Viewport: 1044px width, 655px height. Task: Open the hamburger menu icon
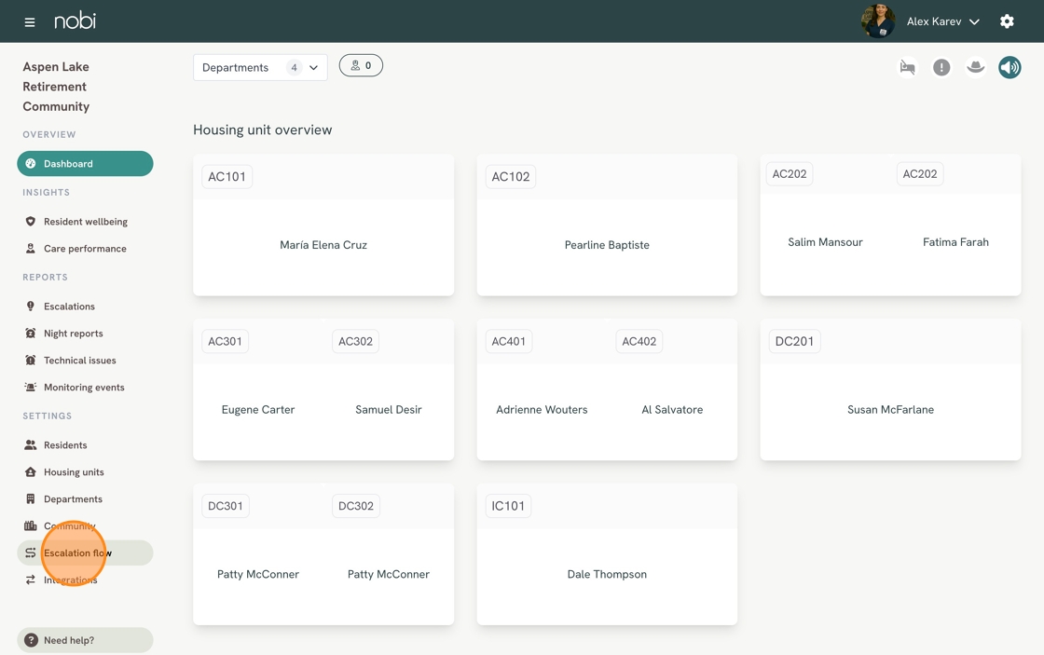[x=29, y=22]
